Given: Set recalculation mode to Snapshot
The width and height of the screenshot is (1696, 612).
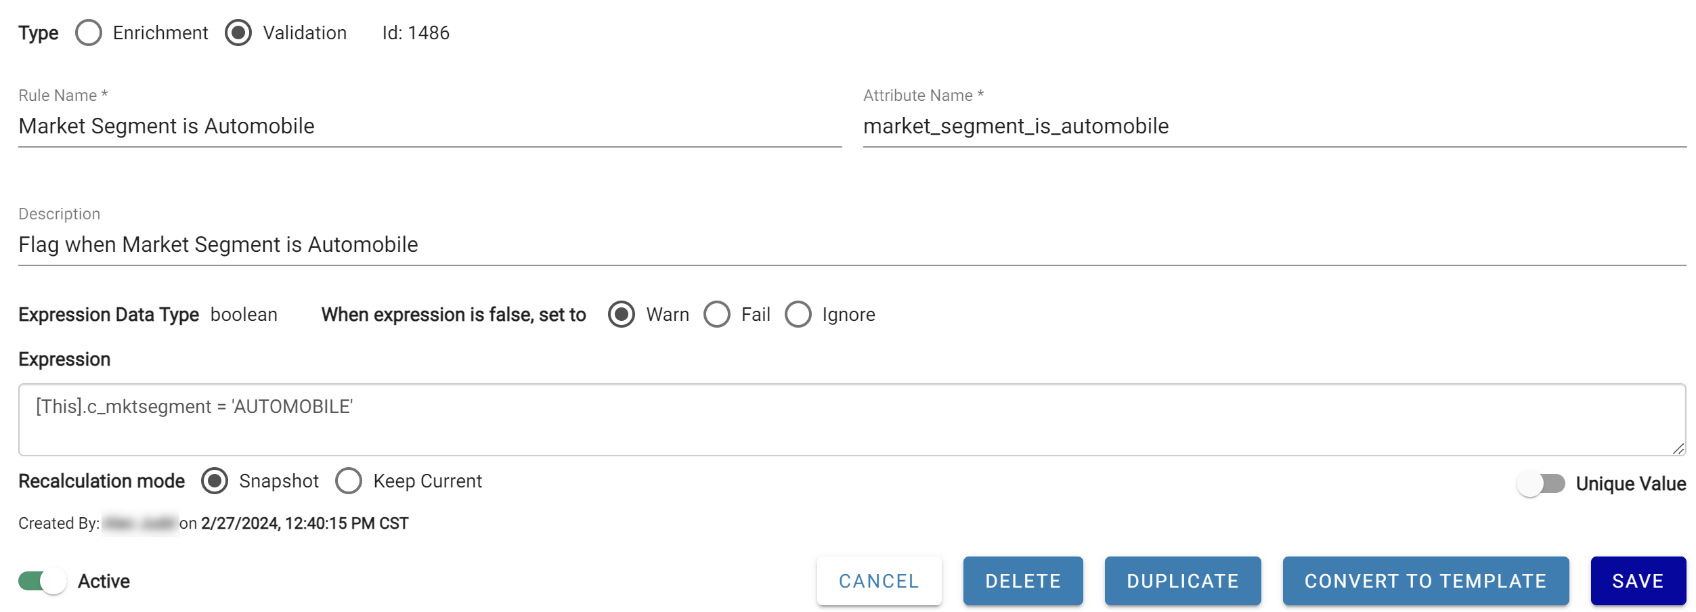Looking at the screenshot, I should pos(215,481).
